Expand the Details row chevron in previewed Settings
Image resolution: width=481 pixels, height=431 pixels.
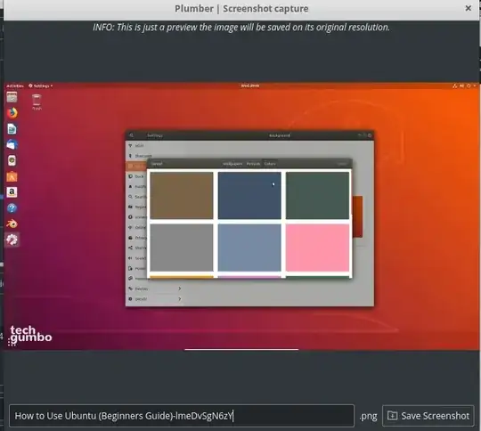point(180,299)
